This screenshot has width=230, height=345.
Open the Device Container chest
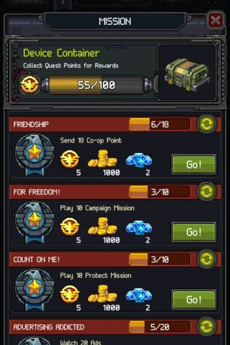[x=187, y=75]
